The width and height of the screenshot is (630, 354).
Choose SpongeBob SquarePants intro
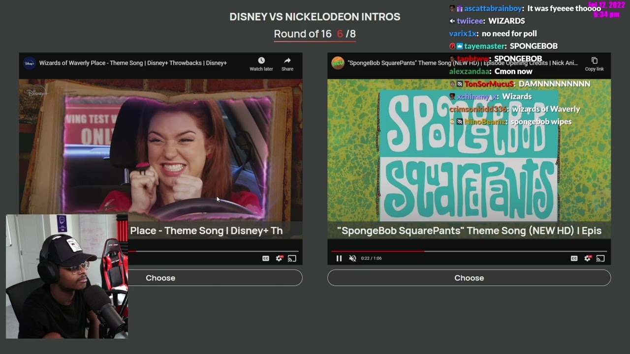point(469,278)
